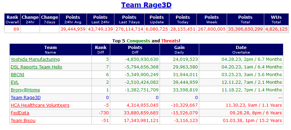The image size is (291, 130).
Task: Select Yoshida daily gain 24,019,523
Action: [x=185, y=59]
